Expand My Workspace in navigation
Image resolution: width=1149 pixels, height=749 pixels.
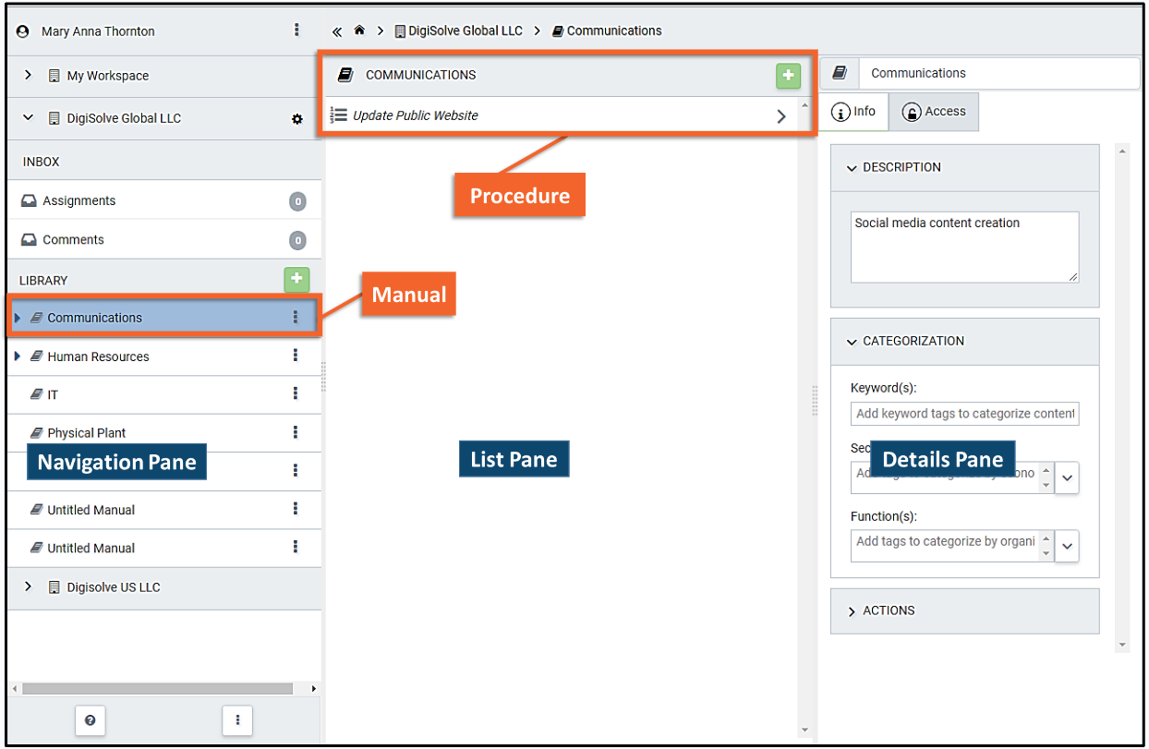pyautogui.click(x=29, y=76)
